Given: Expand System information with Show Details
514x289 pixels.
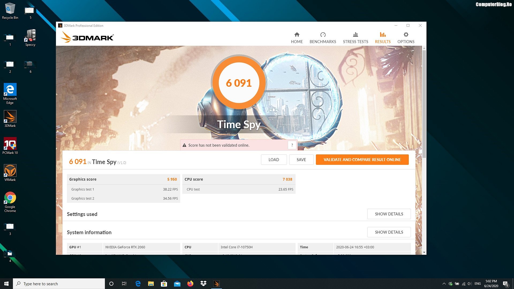Looking at the screenshot, I should pos(389,232).
